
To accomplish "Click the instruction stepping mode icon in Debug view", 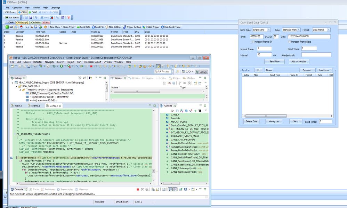I will click(90, 78).
